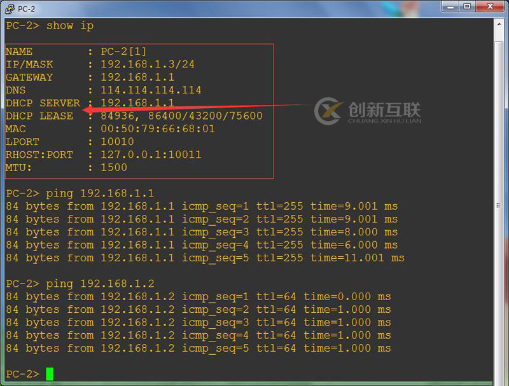The image size is (509, 386).
Task: Click the scrollbar up arrow
Action: (498, 23)
